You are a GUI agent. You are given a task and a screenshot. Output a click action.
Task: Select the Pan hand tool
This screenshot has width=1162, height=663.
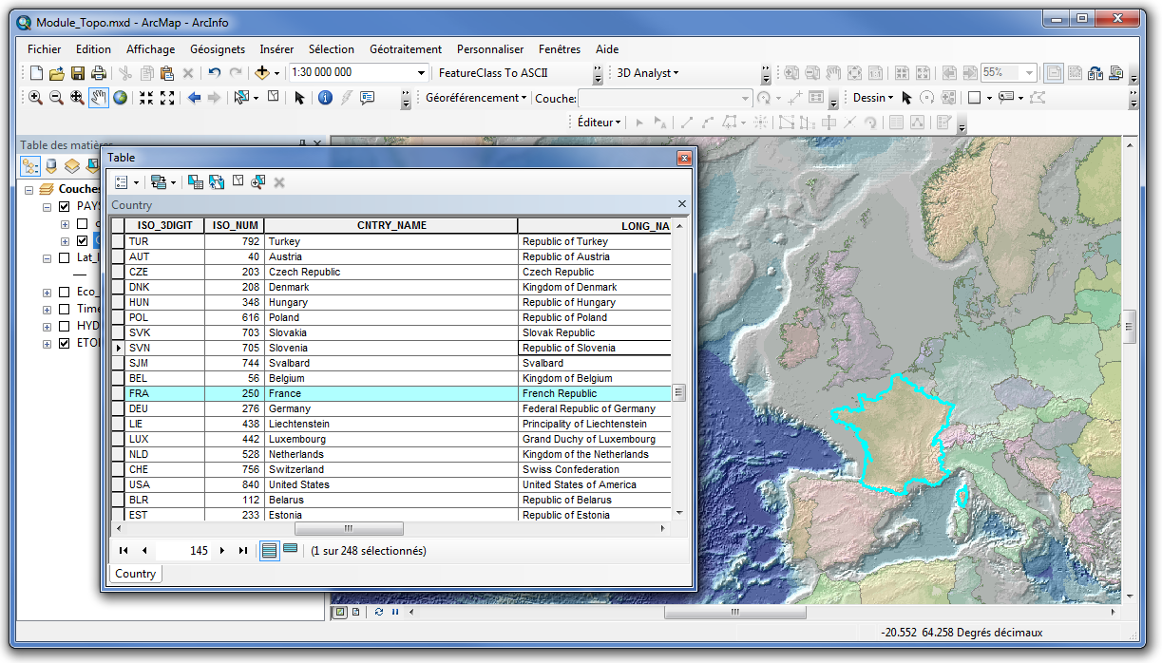click(x=99, y=98)
